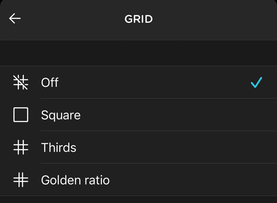Tap the empty square outline icon

[21, 115]
